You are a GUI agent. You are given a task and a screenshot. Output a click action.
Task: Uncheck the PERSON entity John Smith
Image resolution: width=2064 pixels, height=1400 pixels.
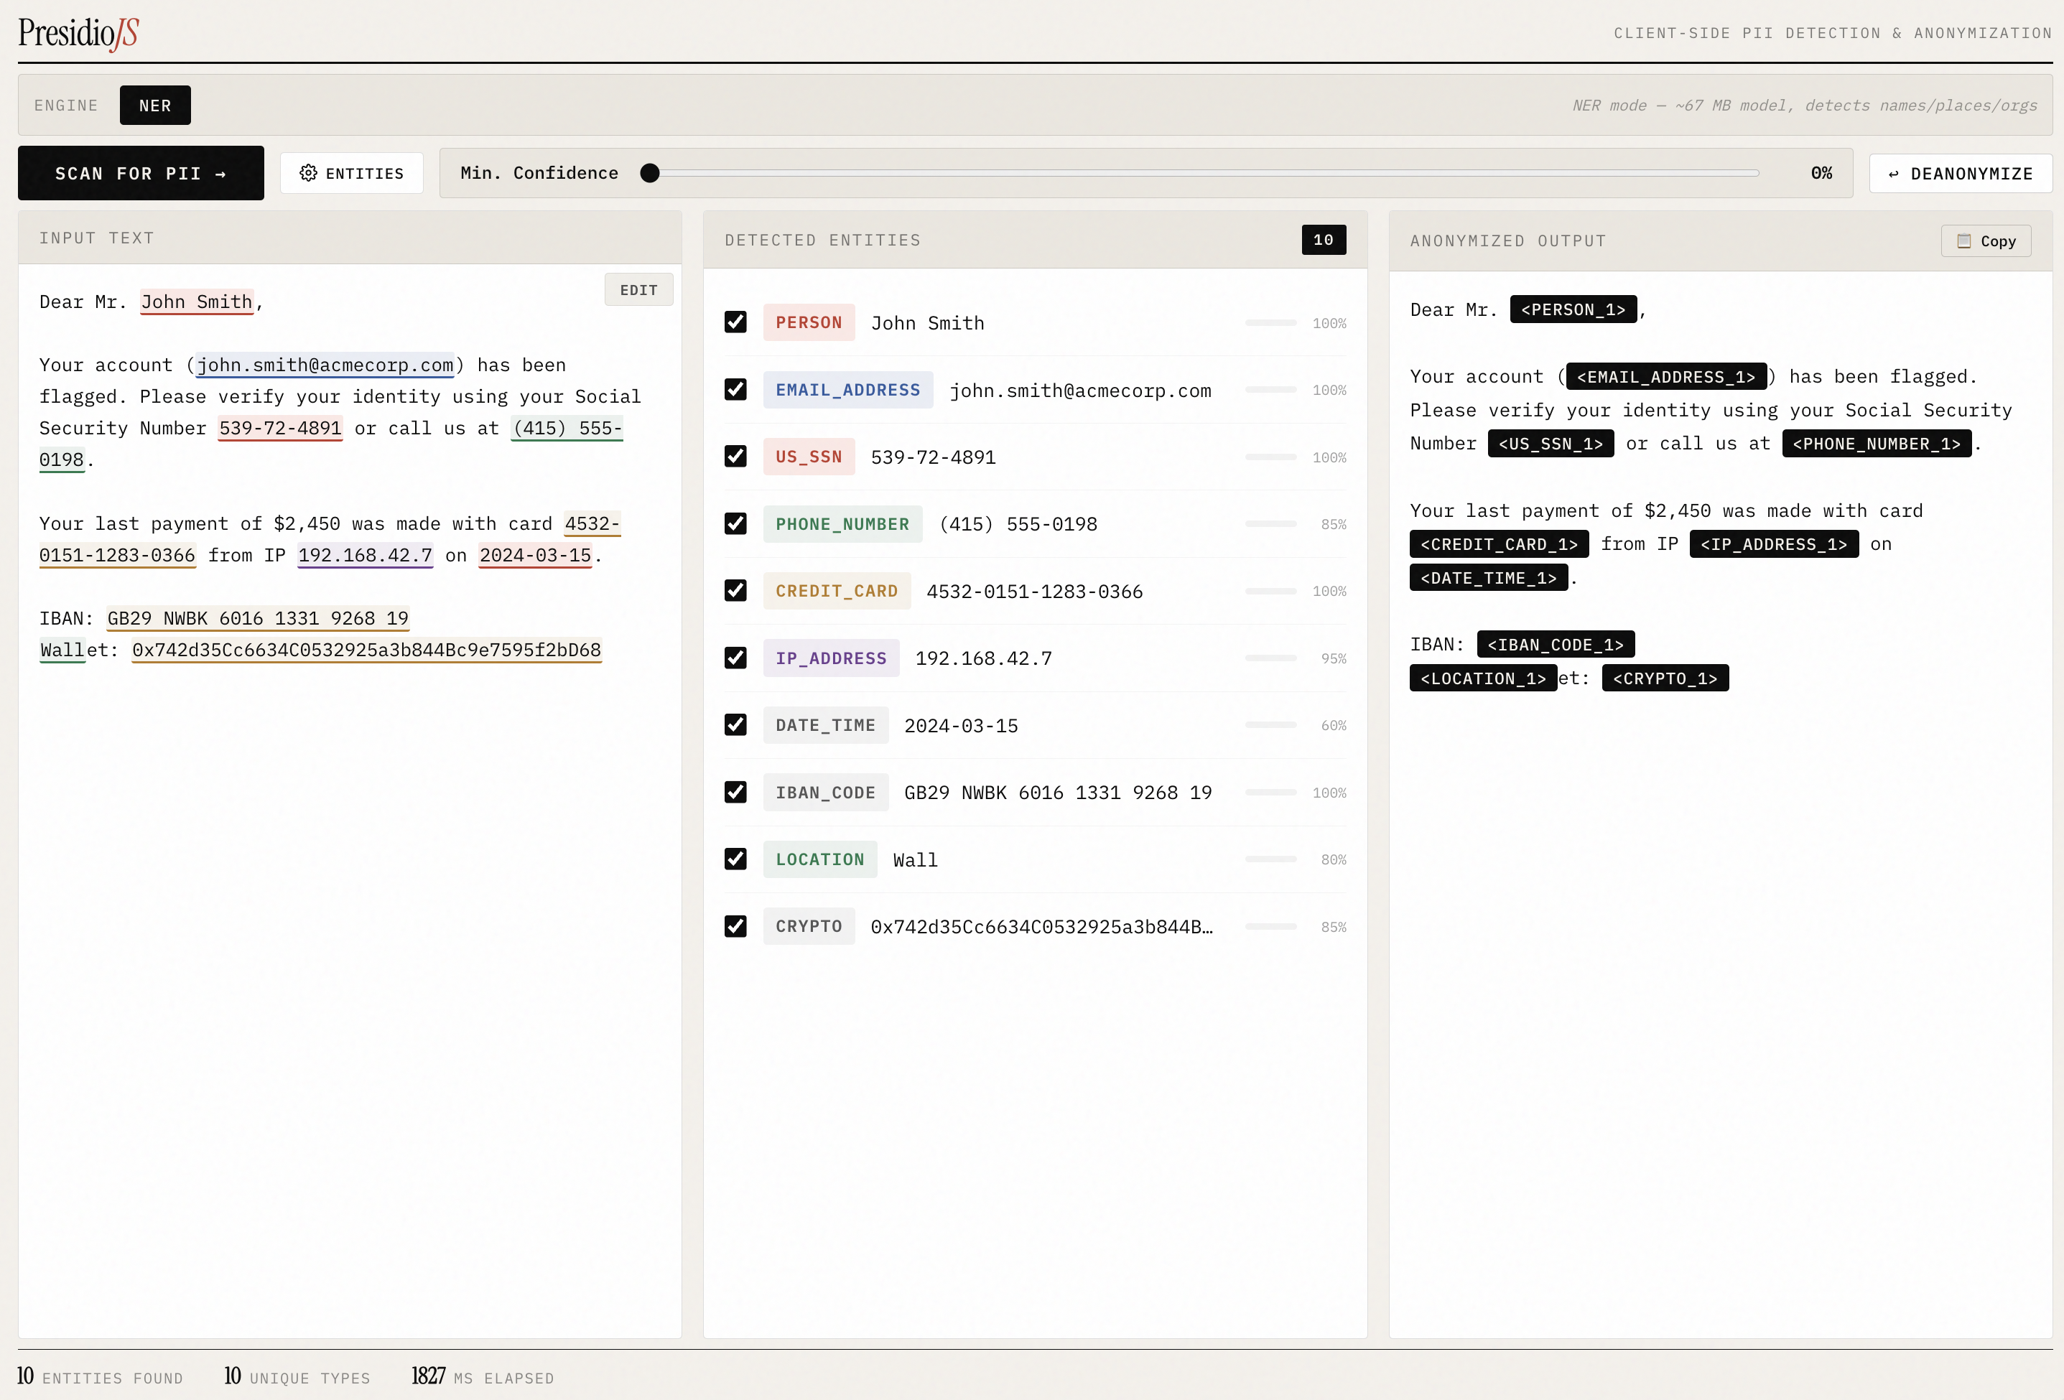click(735, 322)
